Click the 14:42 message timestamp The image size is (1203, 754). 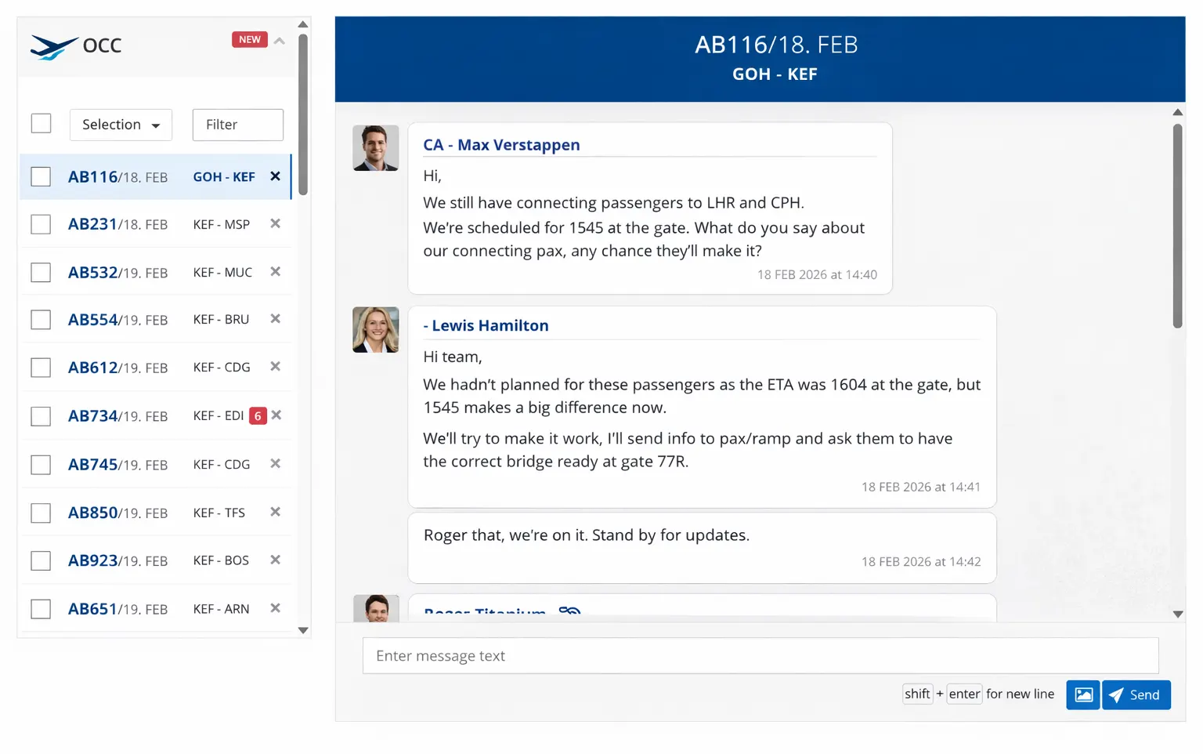coord(921,562)
